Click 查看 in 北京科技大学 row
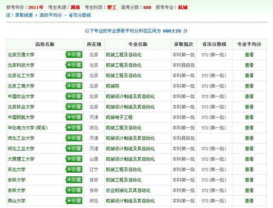The image size is (273, 208). pyautogui.click(x=249, y=65)
